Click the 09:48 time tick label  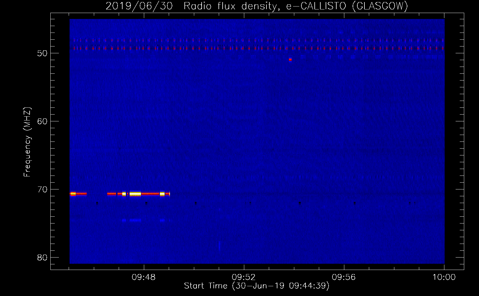(144, 277)
